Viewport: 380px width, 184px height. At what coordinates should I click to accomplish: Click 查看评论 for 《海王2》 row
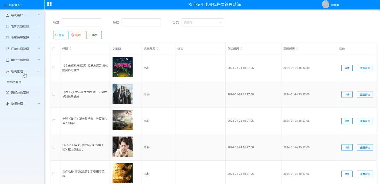point(365,94)
